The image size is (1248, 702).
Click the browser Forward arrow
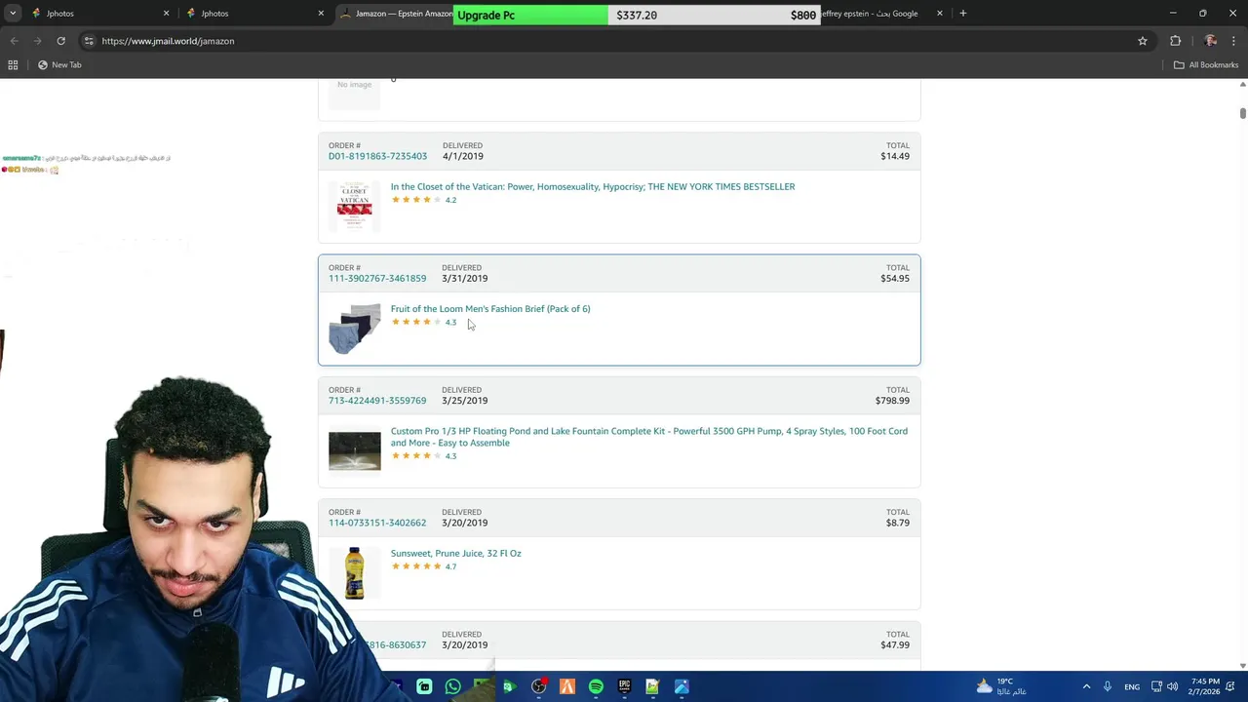coord(37,41)
